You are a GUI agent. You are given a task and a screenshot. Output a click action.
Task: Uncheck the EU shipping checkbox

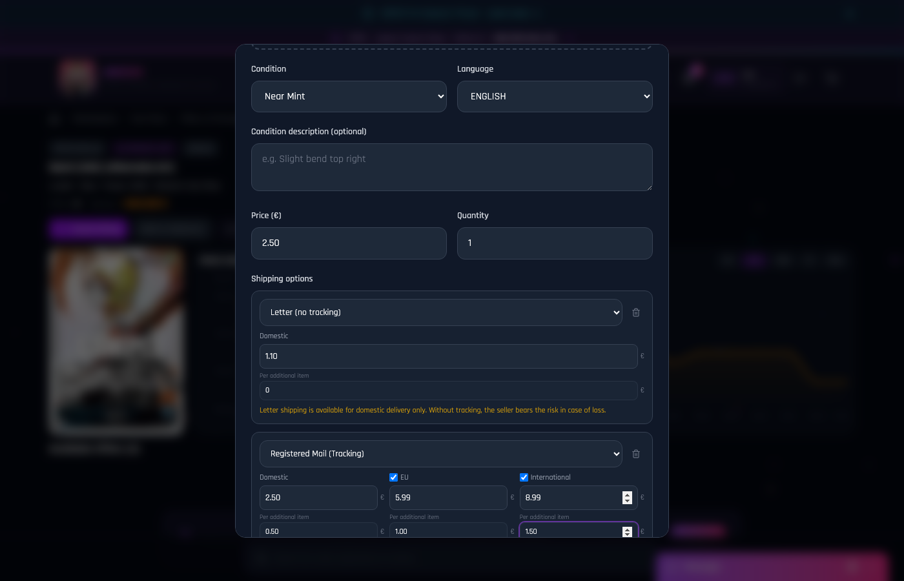(x=394, y=478)
